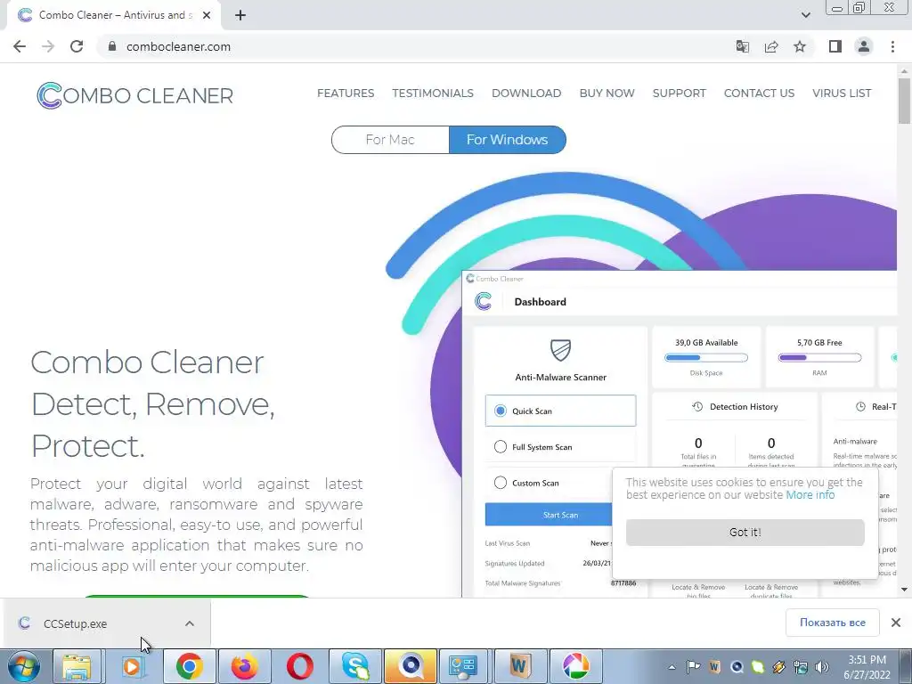Image resolution: width=912 pixels, height=684 pixels.
Task: Open the FEATURES menu item
Action: point(346,93)
